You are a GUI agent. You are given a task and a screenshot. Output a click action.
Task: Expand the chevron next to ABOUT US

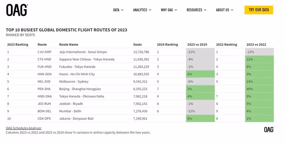click(x=232, y=10)
